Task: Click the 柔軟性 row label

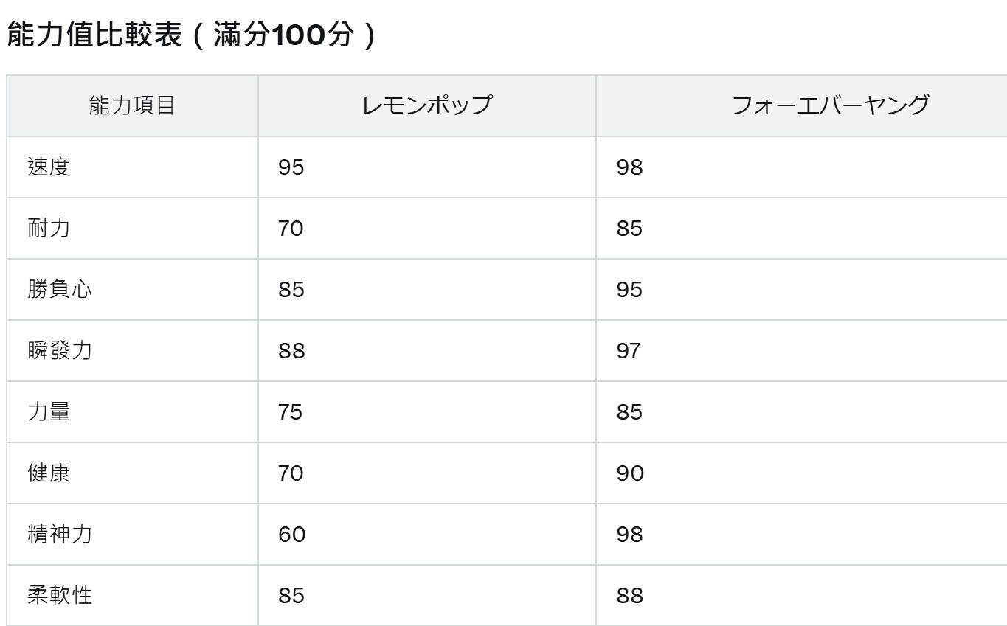Action: click(60, 595)
